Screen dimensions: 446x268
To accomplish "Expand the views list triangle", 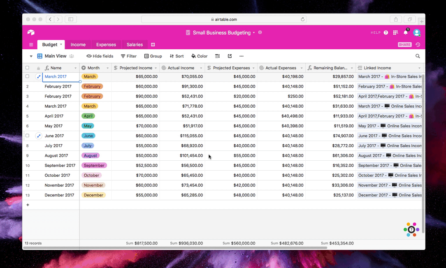I will [31, 56].
